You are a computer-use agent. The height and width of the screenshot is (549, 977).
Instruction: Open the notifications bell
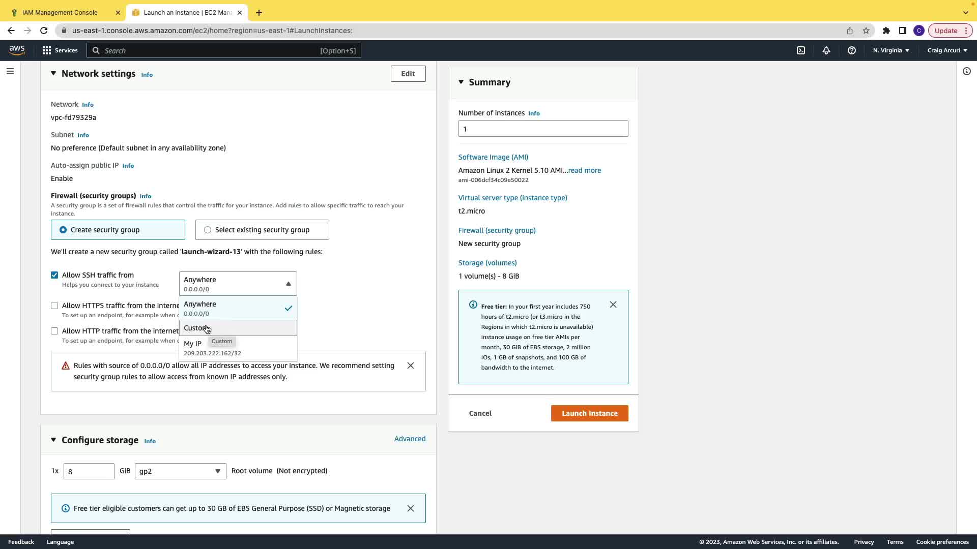(x=826, y=50)
